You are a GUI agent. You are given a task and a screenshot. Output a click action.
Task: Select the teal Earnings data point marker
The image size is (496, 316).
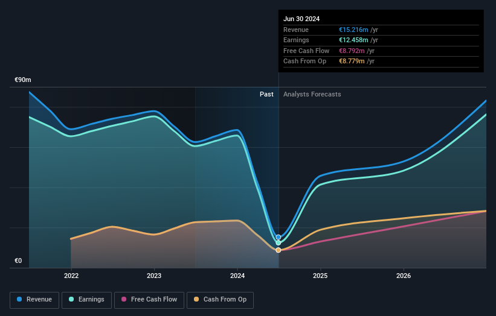click(279, 243)
